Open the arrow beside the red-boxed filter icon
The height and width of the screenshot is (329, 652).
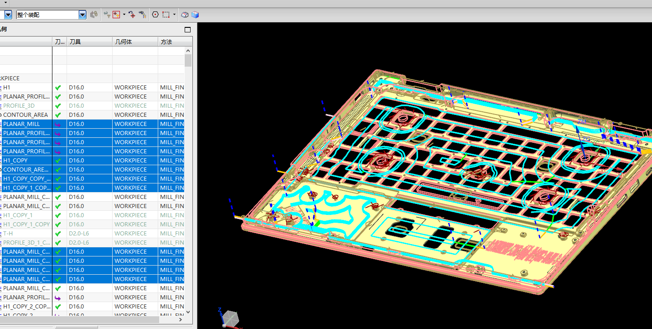pos(124,15)
